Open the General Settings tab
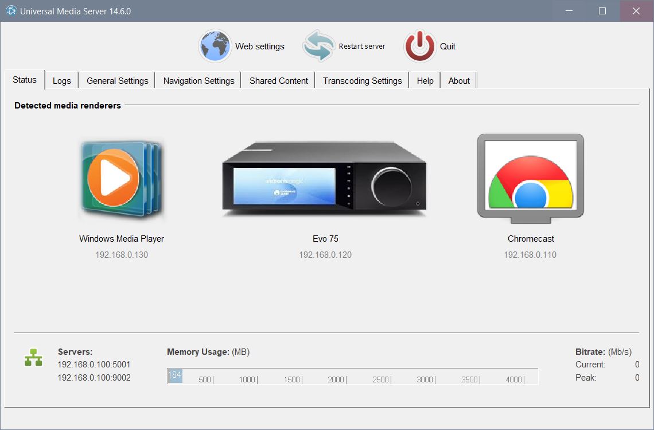 pos(117,80)
